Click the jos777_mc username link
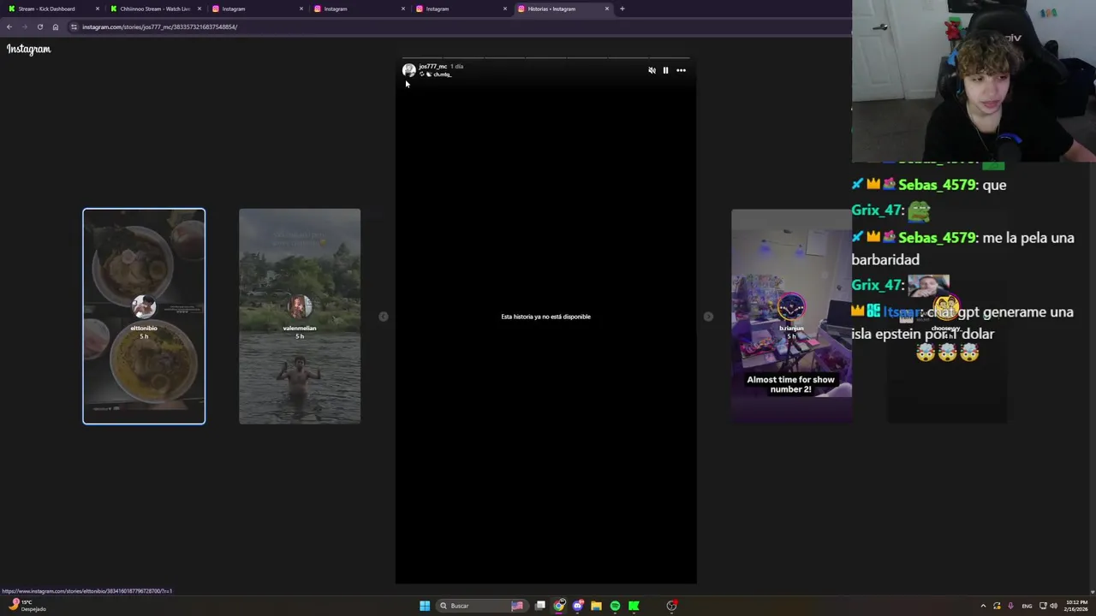The height and width of the screenshot is (616, 1096). 432,66
